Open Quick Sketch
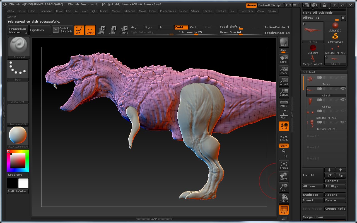 [62, 30]
